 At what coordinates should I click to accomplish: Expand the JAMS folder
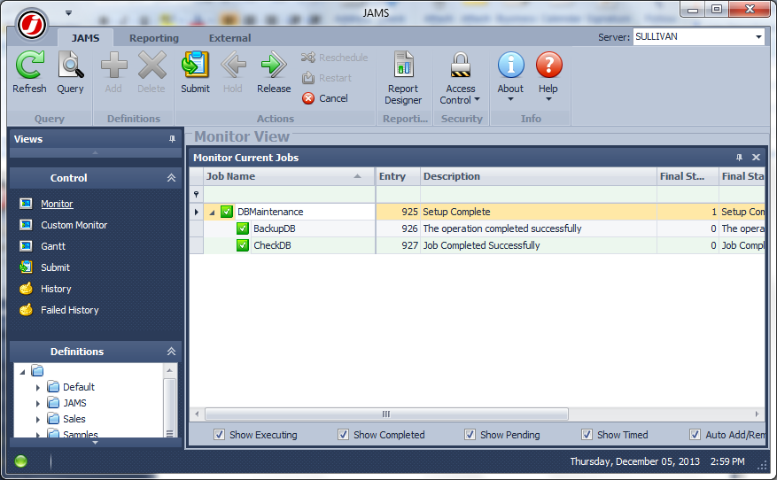click(38, 404)
